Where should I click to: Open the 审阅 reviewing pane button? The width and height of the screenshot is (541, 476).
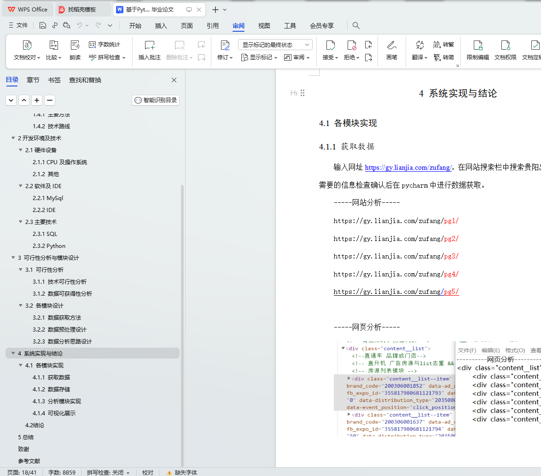coord(297,57)
